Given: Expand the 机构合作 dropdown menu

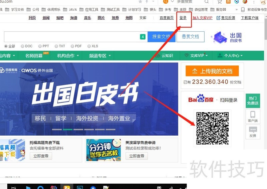Looking at the screenshot, I should point(68,56).
